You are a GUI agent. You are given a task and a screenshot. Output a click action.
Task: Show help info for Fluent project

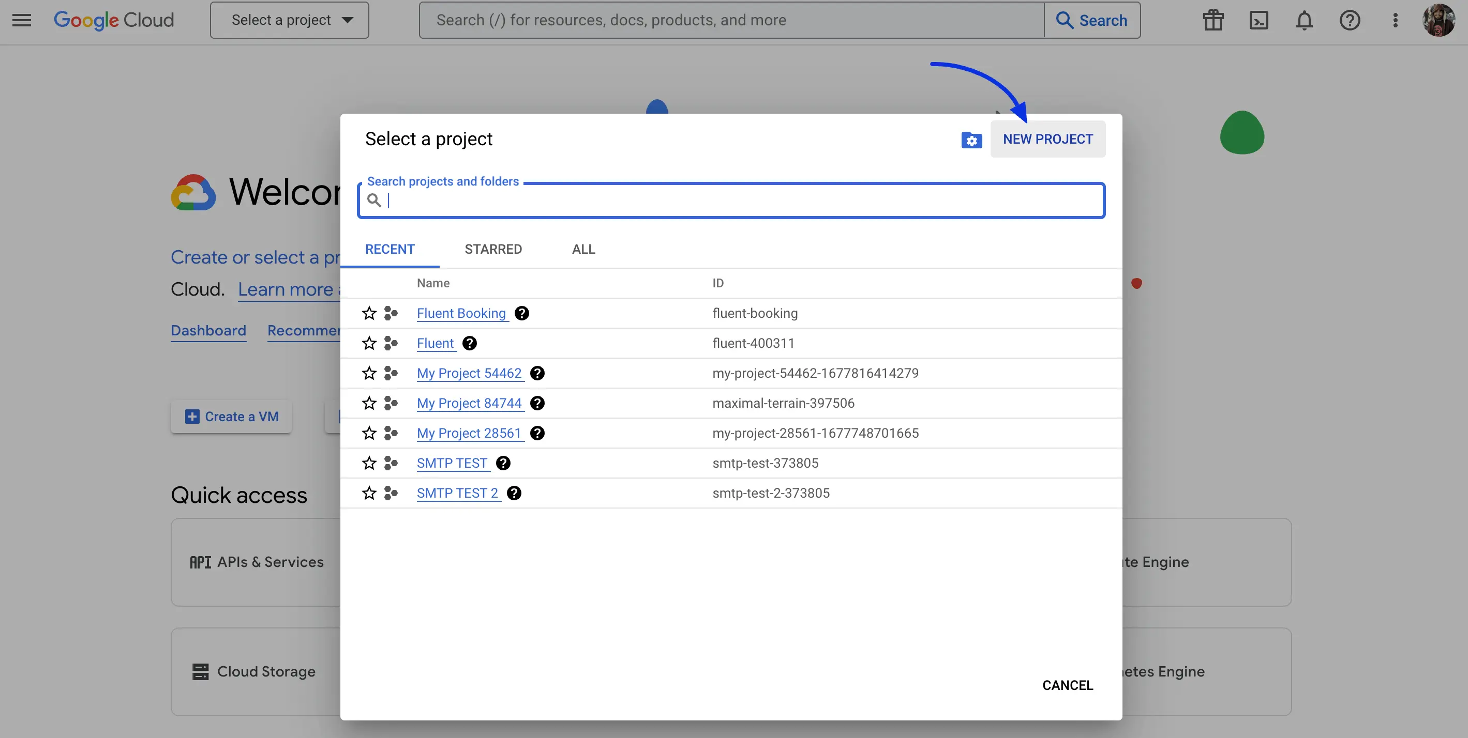point(470,343)
